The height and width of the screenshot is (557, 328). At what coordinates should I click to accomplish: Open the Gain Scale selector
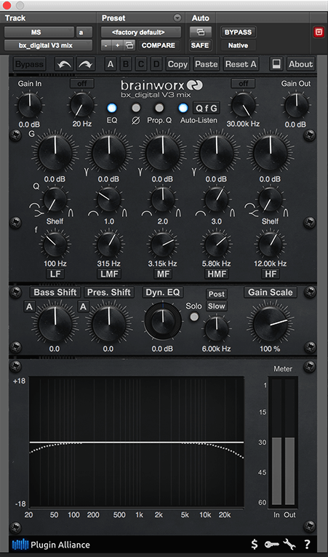click(270, 293)
